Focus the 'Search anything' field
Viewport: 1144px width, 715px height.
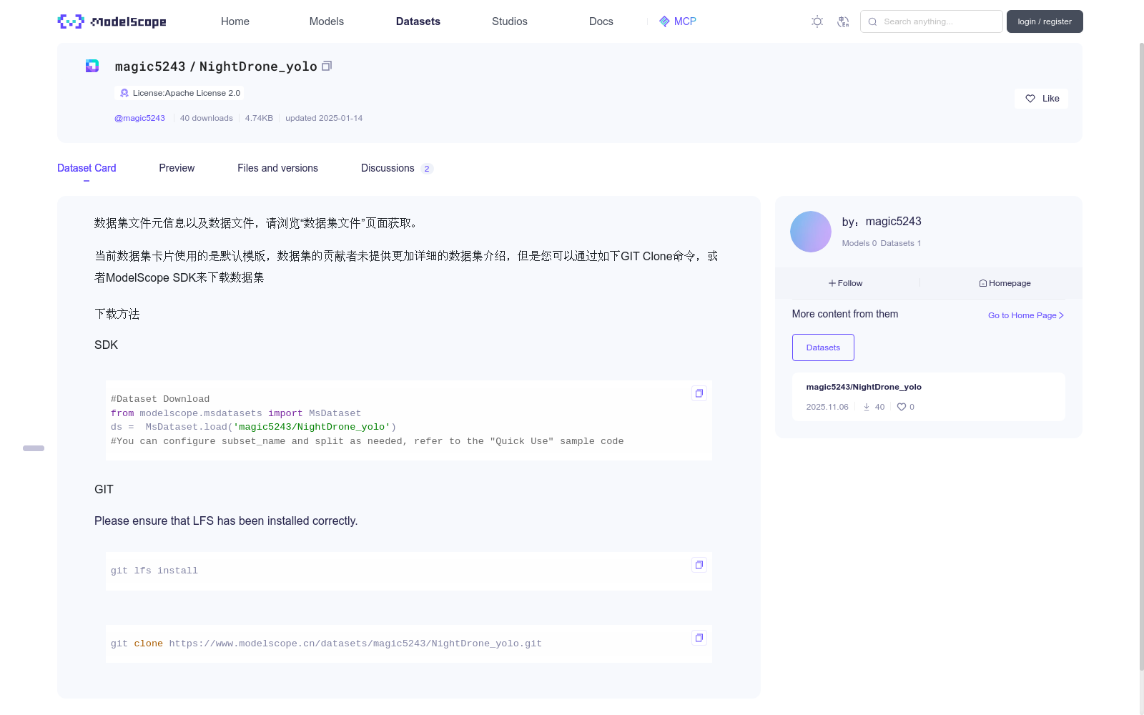pyautogui.click(x=932, y=21)
